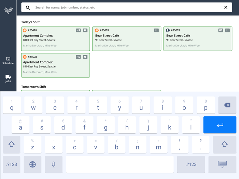Image resolution: width=239 pixels, height=179 pixels.
Task: Tap the s key
Action: (x=42, y=125)
